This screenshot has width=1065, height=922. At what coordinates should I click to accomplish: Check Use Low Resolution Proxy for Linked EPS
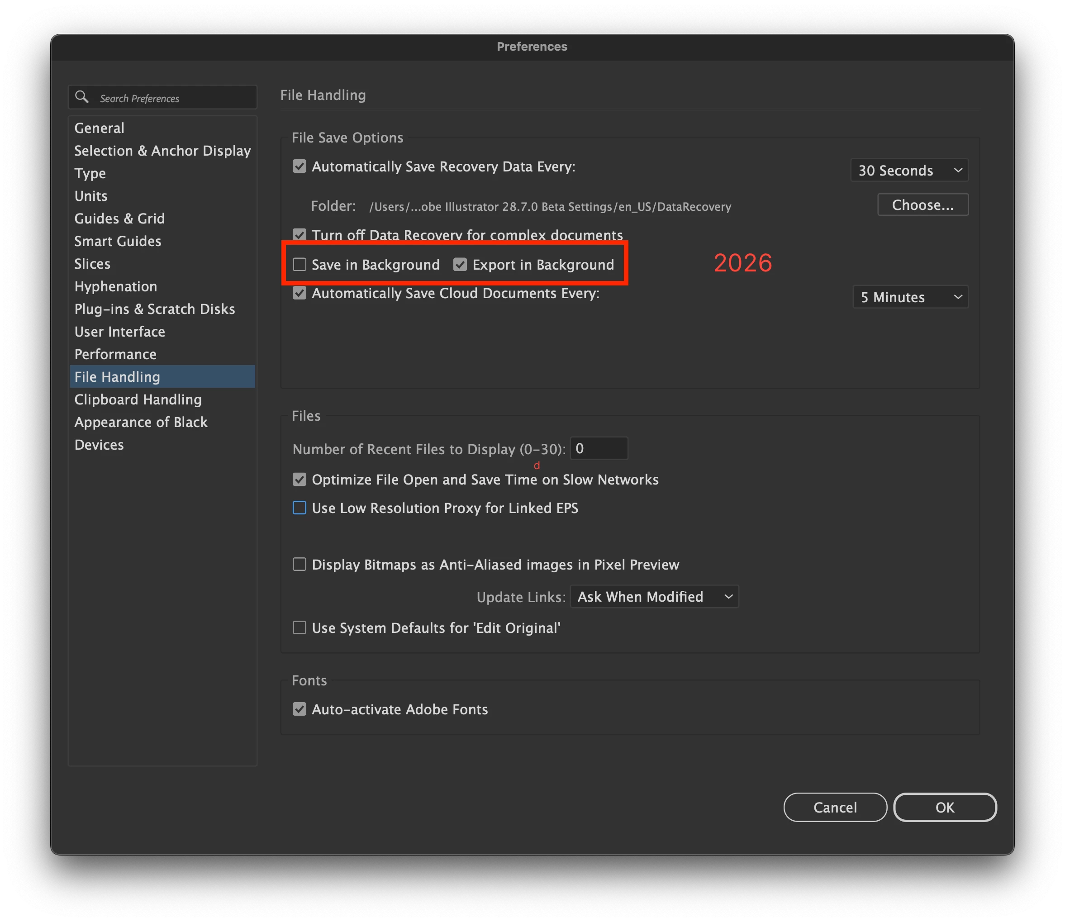300,508
